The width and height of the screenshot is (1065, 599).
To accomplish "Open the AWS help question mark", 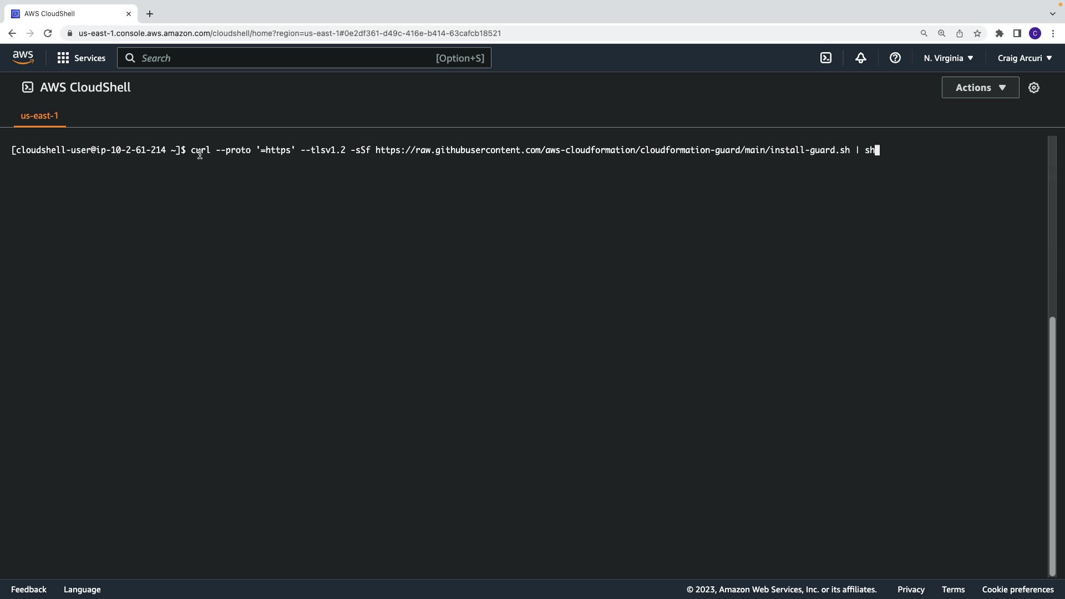I will pyautogui.click(x=895, y=58).
